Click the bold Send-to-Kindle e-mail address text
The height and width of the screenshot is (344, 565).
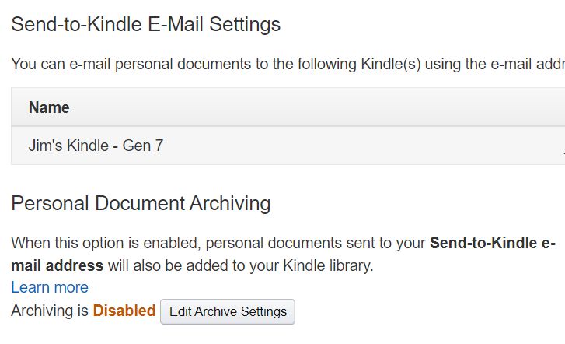(x=492, y=243)
